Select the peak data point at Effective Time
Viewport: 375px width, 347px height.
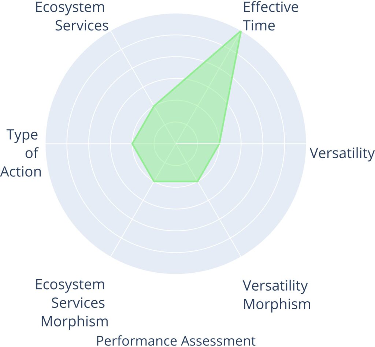(241, 31)
